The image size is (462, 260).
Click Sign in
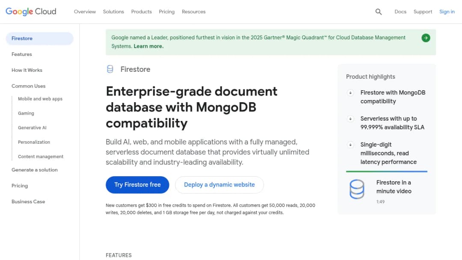[x=447, y=12]
